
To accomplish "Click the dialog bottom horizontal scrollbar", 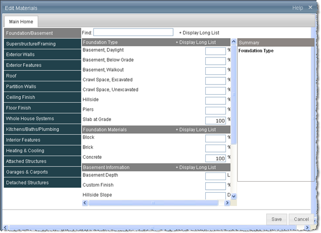I will point(152,227).
